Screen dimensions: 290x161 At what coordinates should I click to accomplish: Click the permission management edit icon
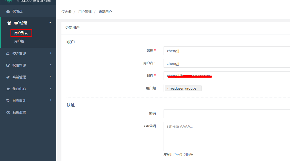8,65
